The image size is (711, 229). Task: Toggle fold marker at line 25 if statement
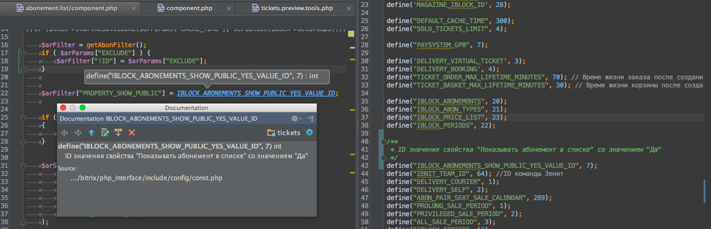click(23, 117)
